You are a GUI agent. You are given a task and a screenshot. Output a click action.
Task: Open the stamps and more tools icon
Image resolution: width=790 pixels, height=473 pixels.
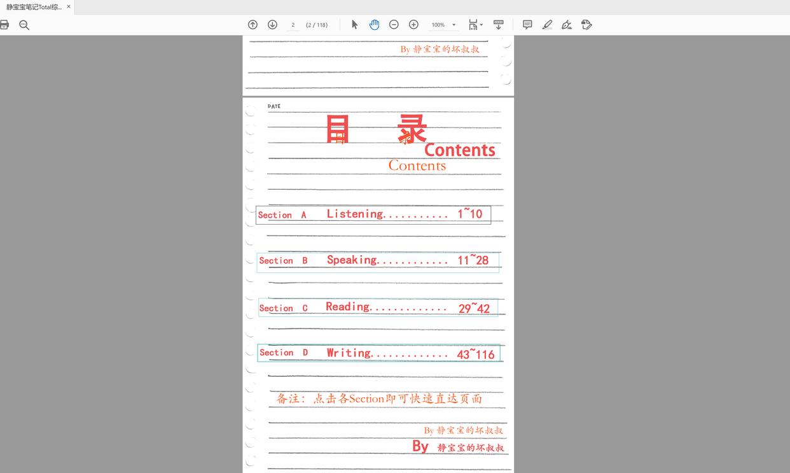586,24
